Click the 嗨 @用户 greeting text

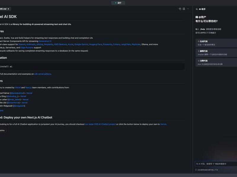click(201, 17)
